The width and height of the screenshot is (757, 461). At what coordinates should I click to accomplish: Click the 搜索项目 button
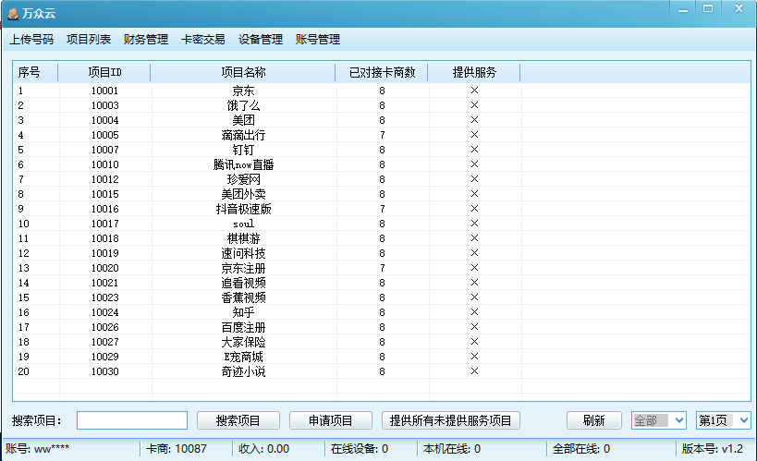(238, 420)
